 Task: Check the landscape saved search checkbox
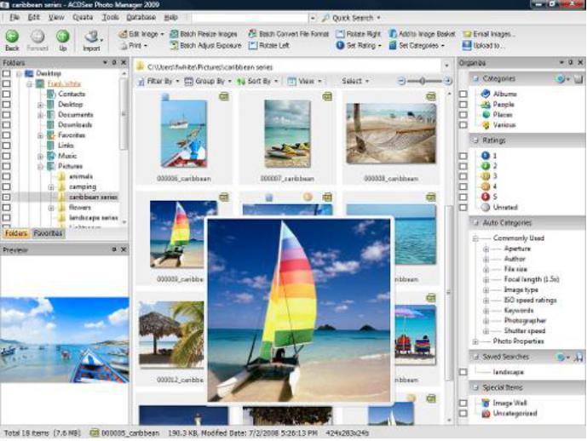[463, 372]
